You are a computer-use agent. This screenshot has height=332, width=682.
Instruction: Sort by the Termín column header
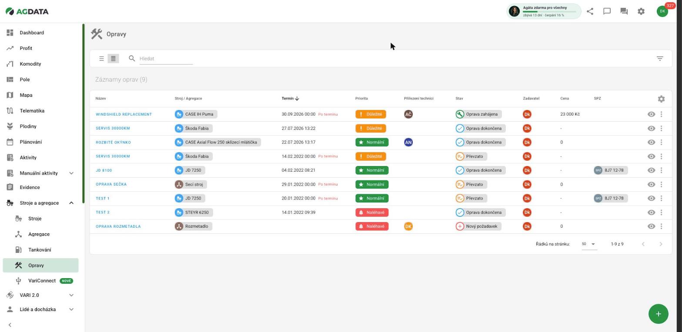[x=290, y=99]
